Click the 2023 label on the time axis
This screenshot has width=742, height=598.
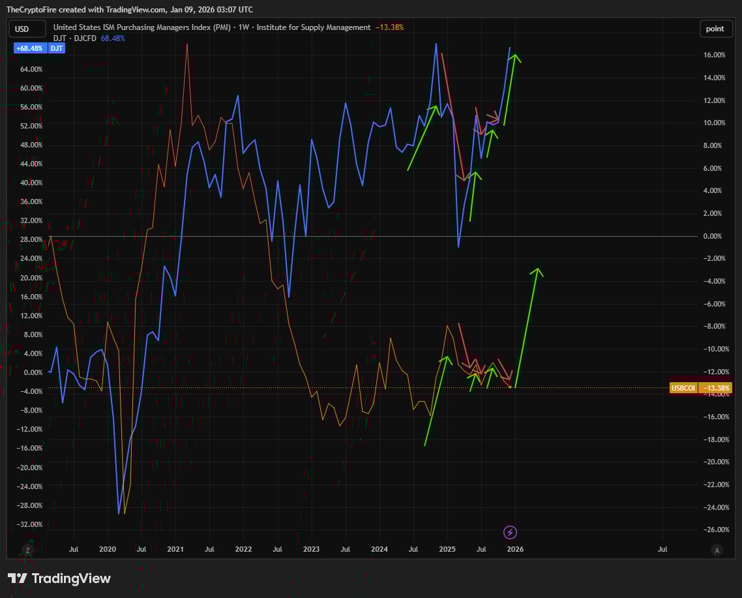(311, 549)
